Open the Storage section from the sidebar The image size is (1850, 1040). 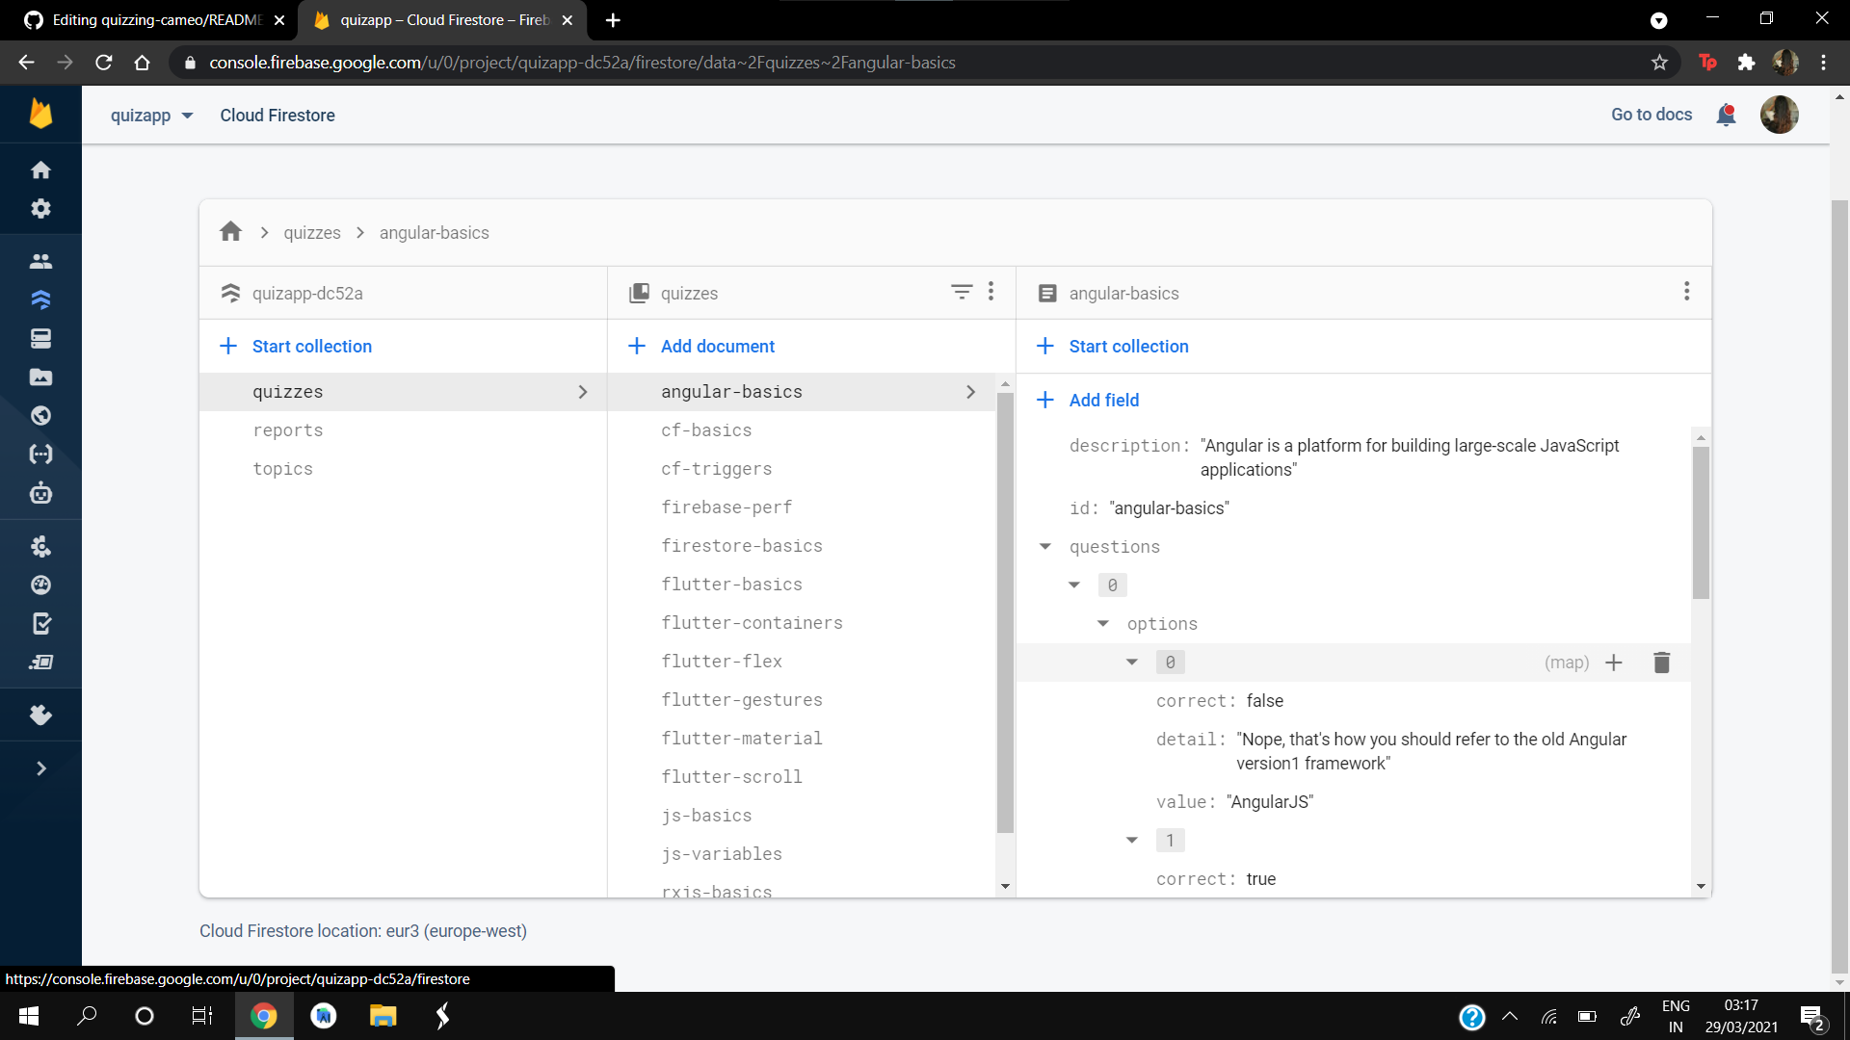click(x=41, y=377)
